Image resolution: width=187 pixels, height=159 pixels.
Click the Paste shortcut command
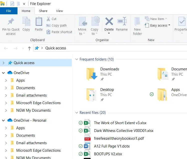(59, 32)
